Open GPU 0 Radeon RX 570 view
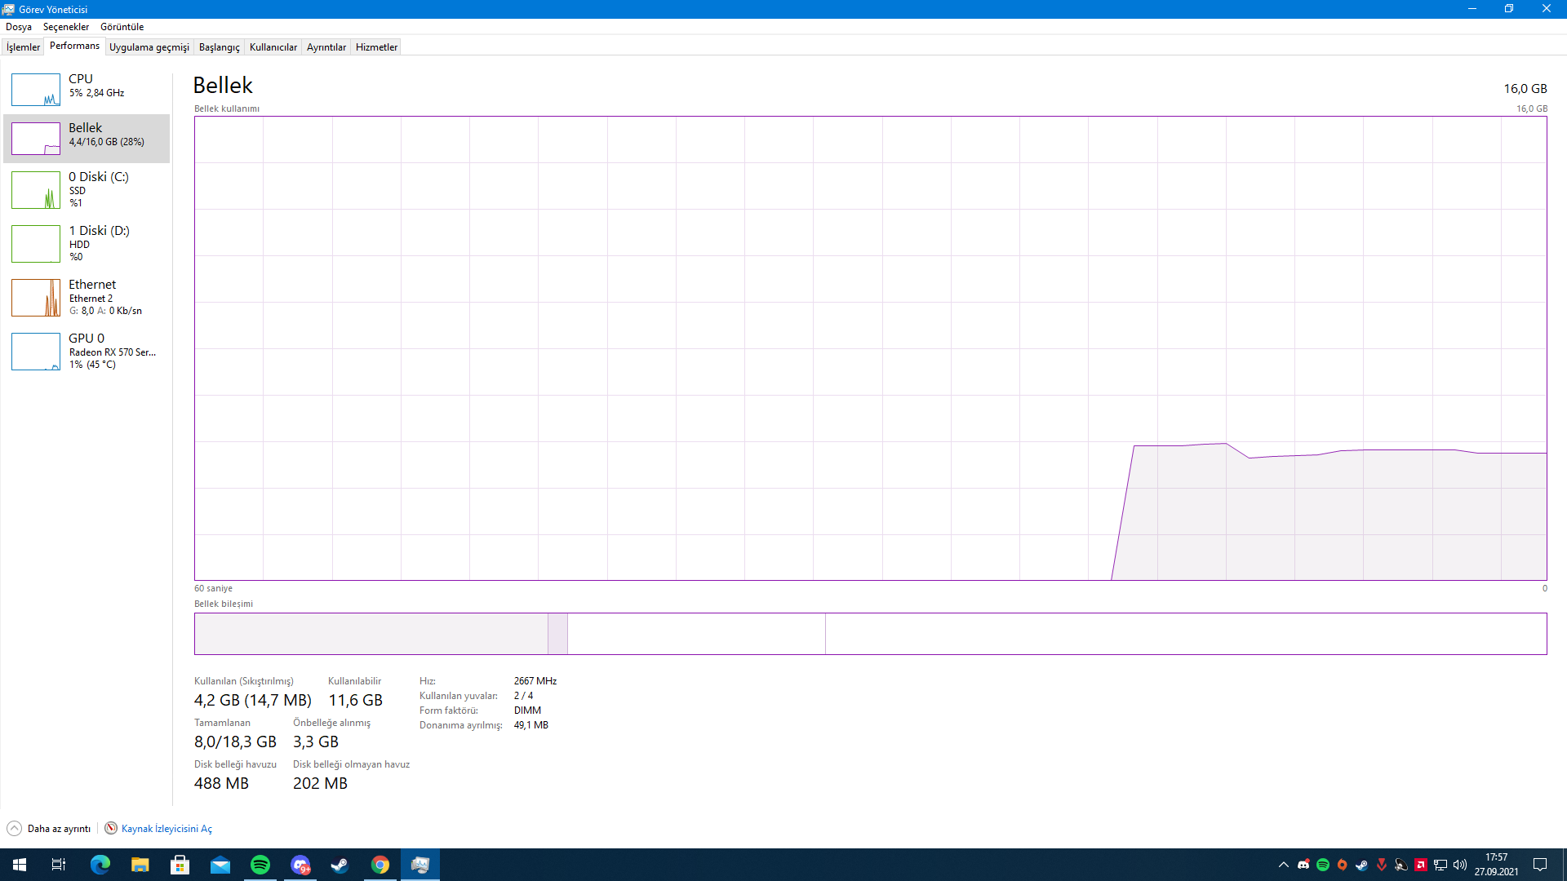The width and height of the screenshot is (1567, 881). tap(87, 351)
